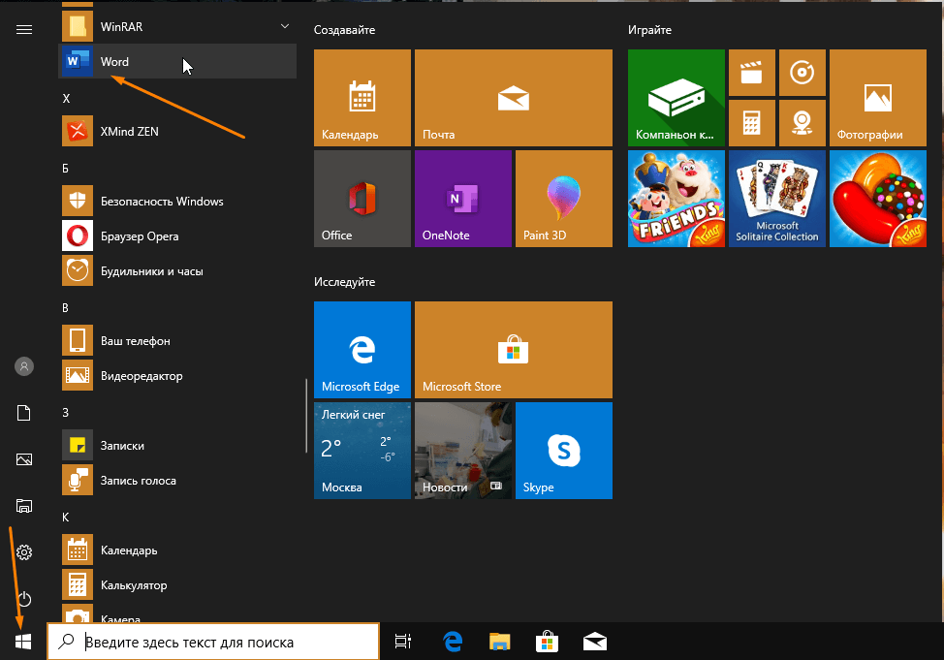The width and height of the screenshot is (944, 660).
Task: Open Будильники и часы
Action: (177, 271)
